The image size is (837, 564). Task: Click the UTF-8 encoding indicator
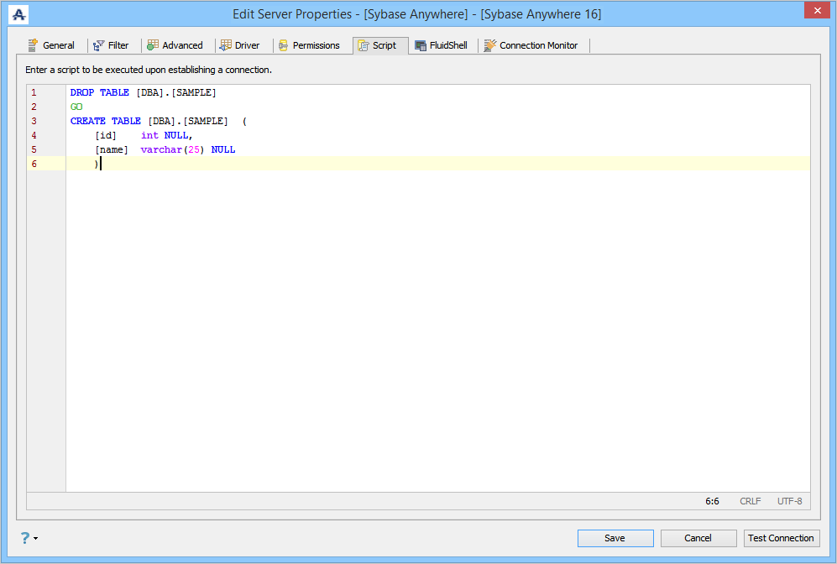click(x=789, y=502)
